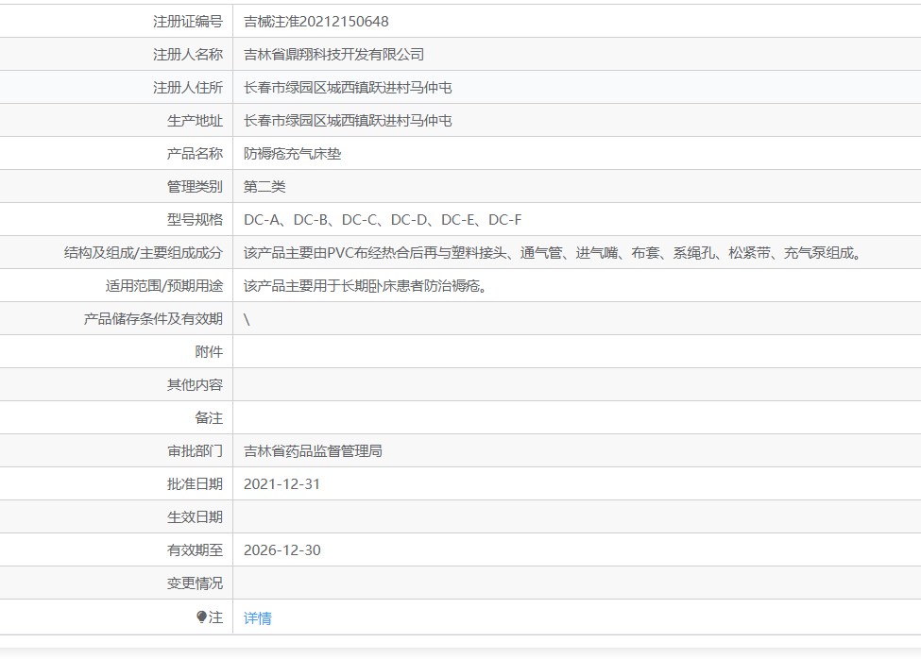Click the 管理类别 label

click(195, 187)
